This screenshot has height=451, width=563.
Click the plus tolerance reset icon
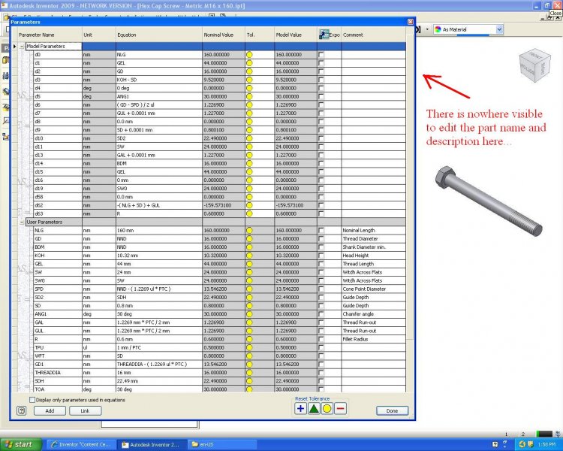tap(300, 409)
